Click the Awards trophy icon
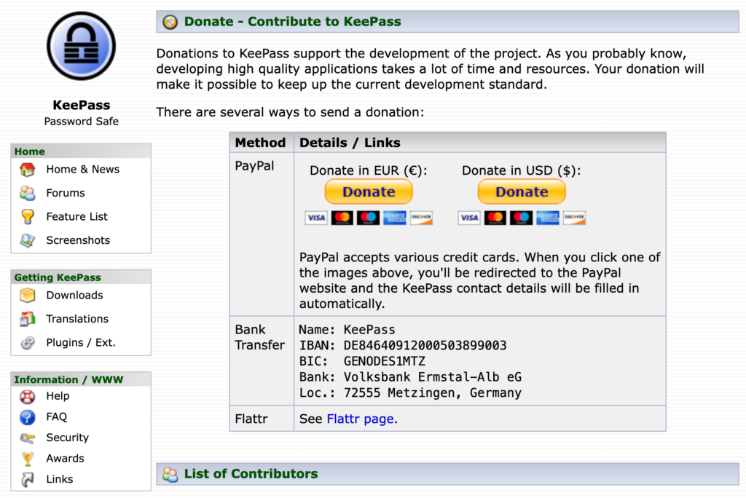Screen dimensions: 746x498 (28, 459)
